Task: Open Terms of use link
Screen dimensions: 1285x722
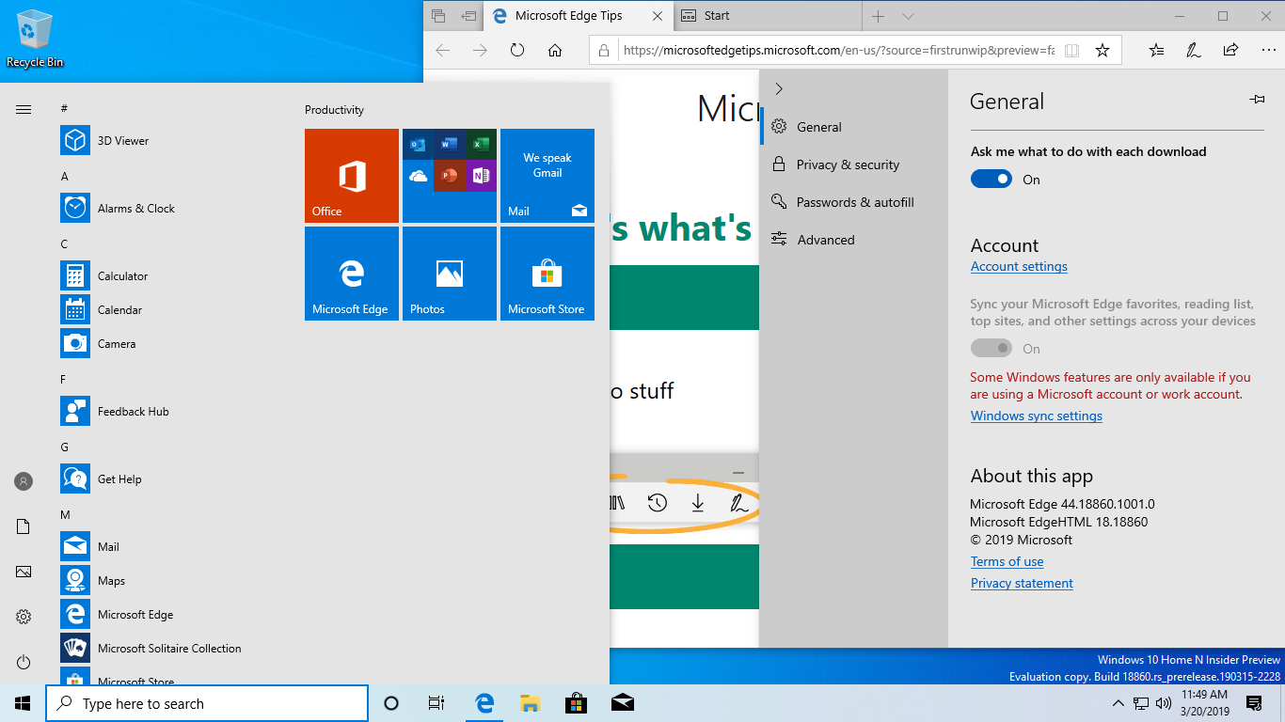Action: 1007,562
